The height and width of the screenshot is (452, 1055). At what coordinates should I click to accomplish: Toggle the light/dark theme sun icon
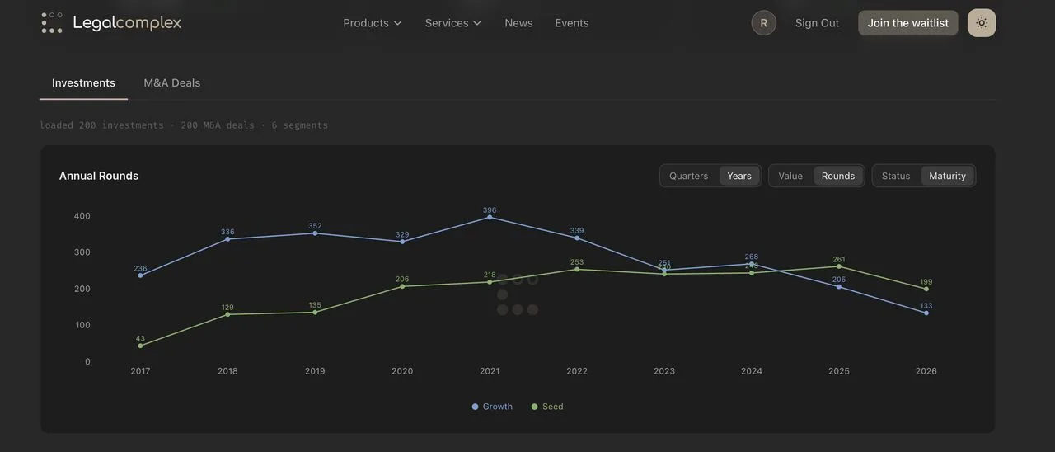coord(982,23)
